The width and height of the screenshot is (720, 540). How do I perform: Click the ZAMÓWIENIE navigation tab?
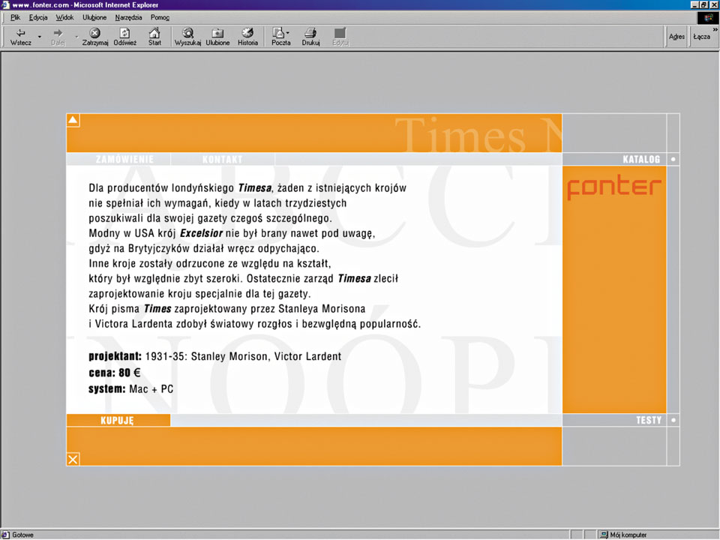125,159
